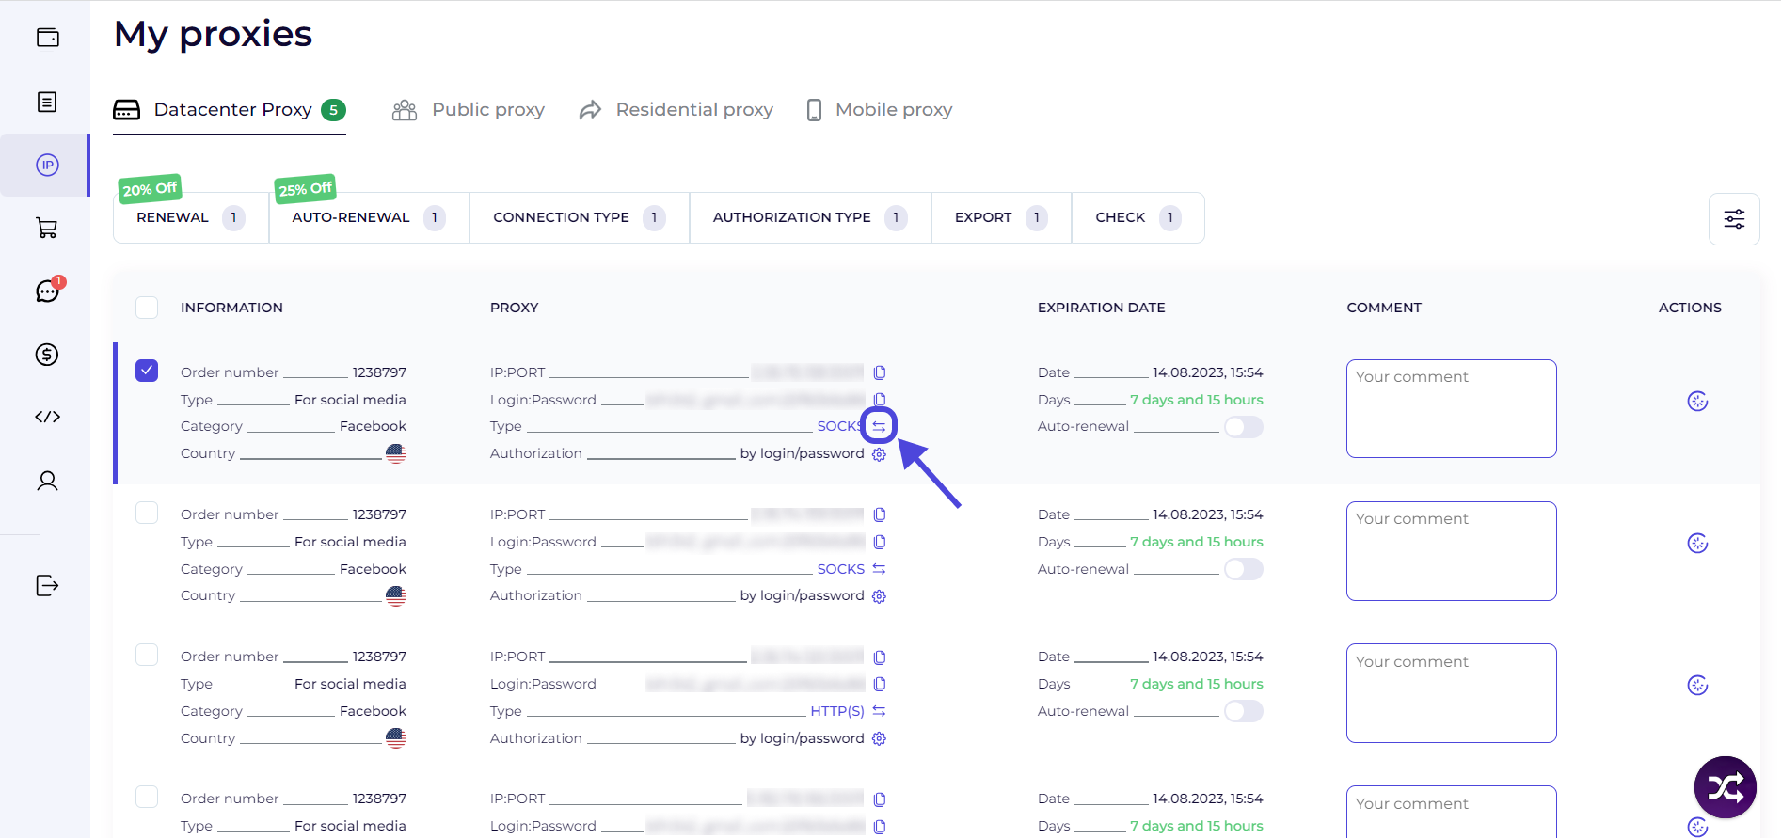Open the table filter settings button

(1734, 219)
